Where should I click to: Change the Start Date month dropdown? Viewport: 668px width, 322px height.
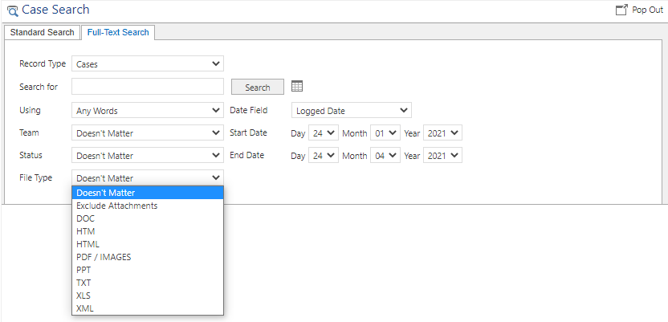point(385,132)
